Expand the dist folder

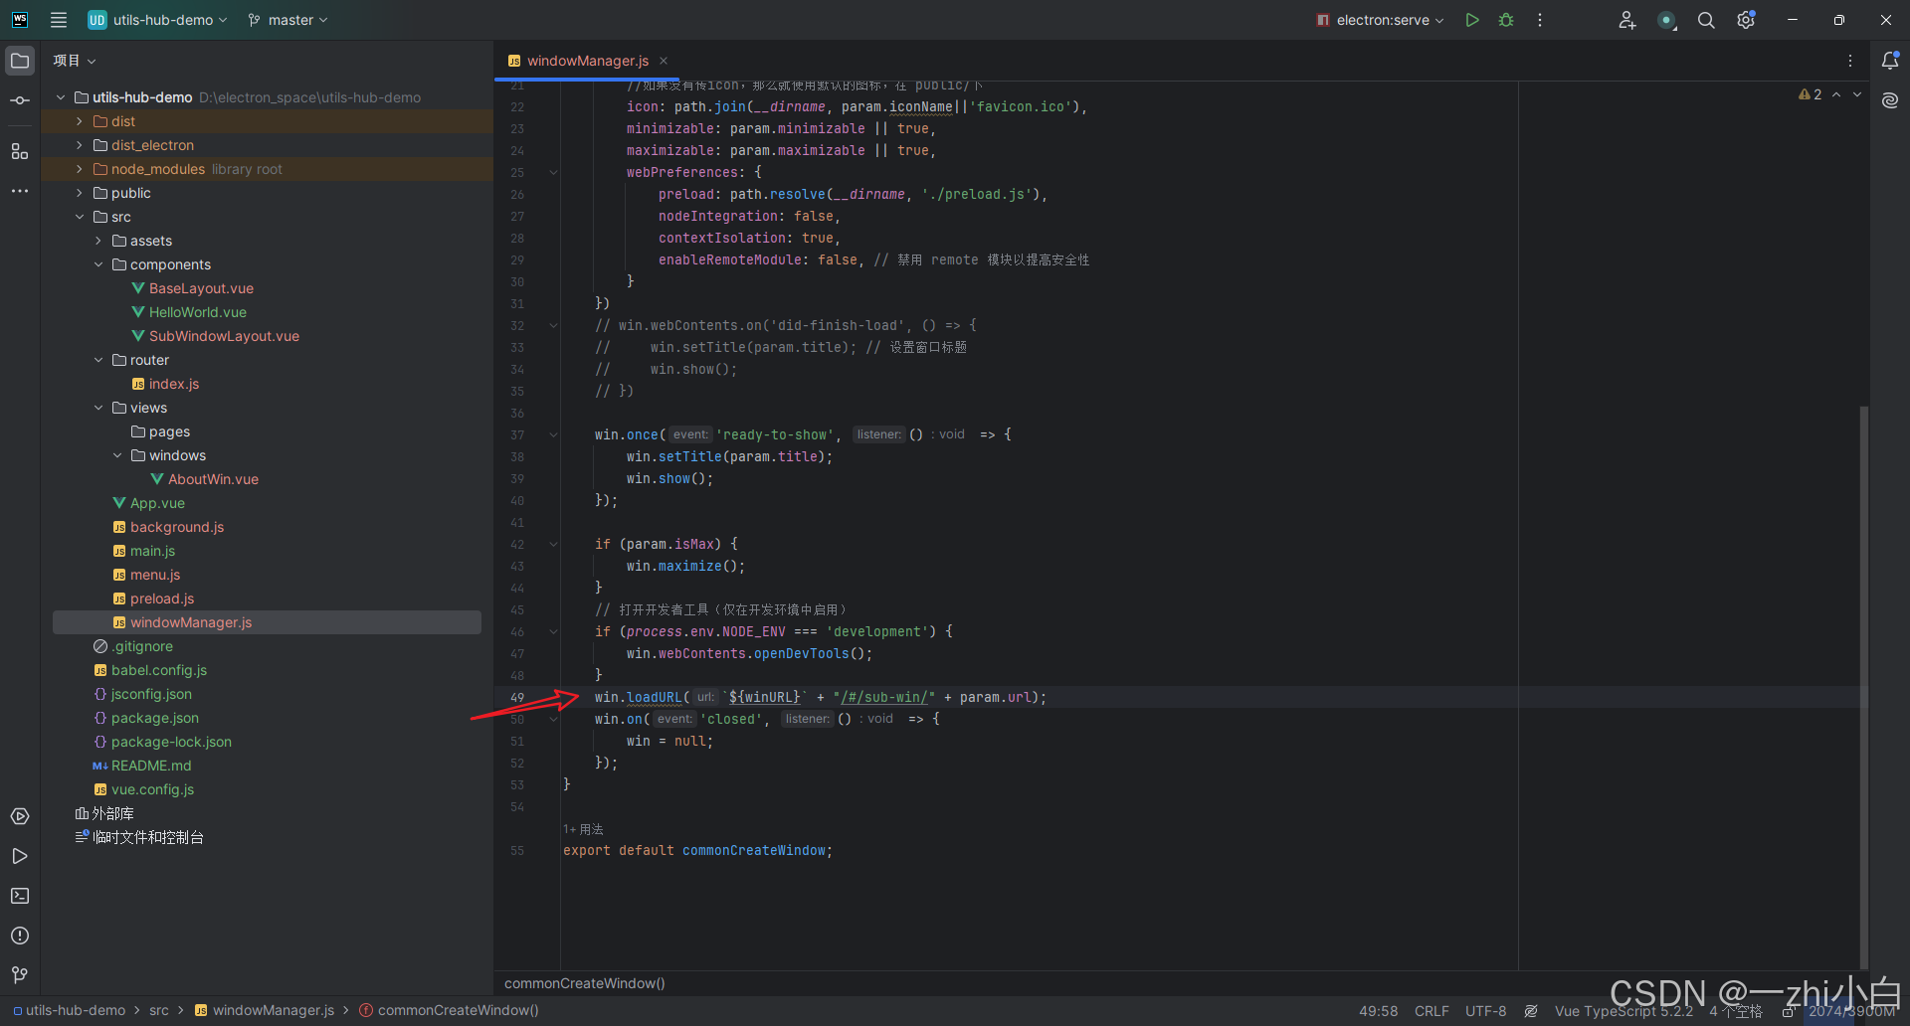[80, 121]
